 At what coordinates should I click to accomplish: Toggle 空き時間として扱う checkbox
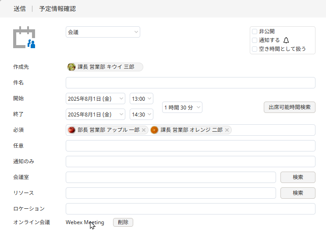(x=255, y=49)
